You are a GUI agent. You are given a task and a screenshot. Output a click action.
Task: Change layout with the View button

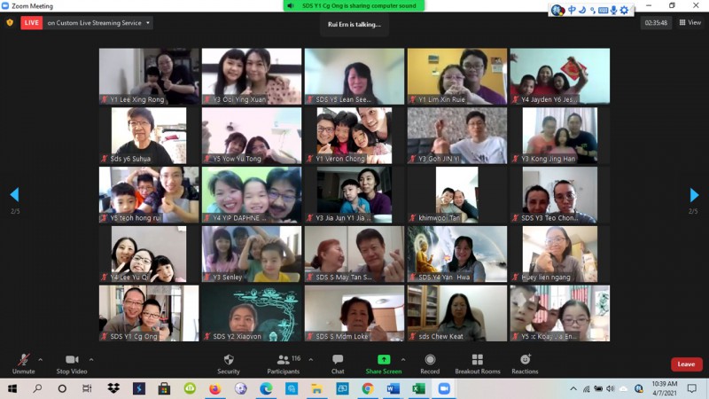click(x=689, y=22)
